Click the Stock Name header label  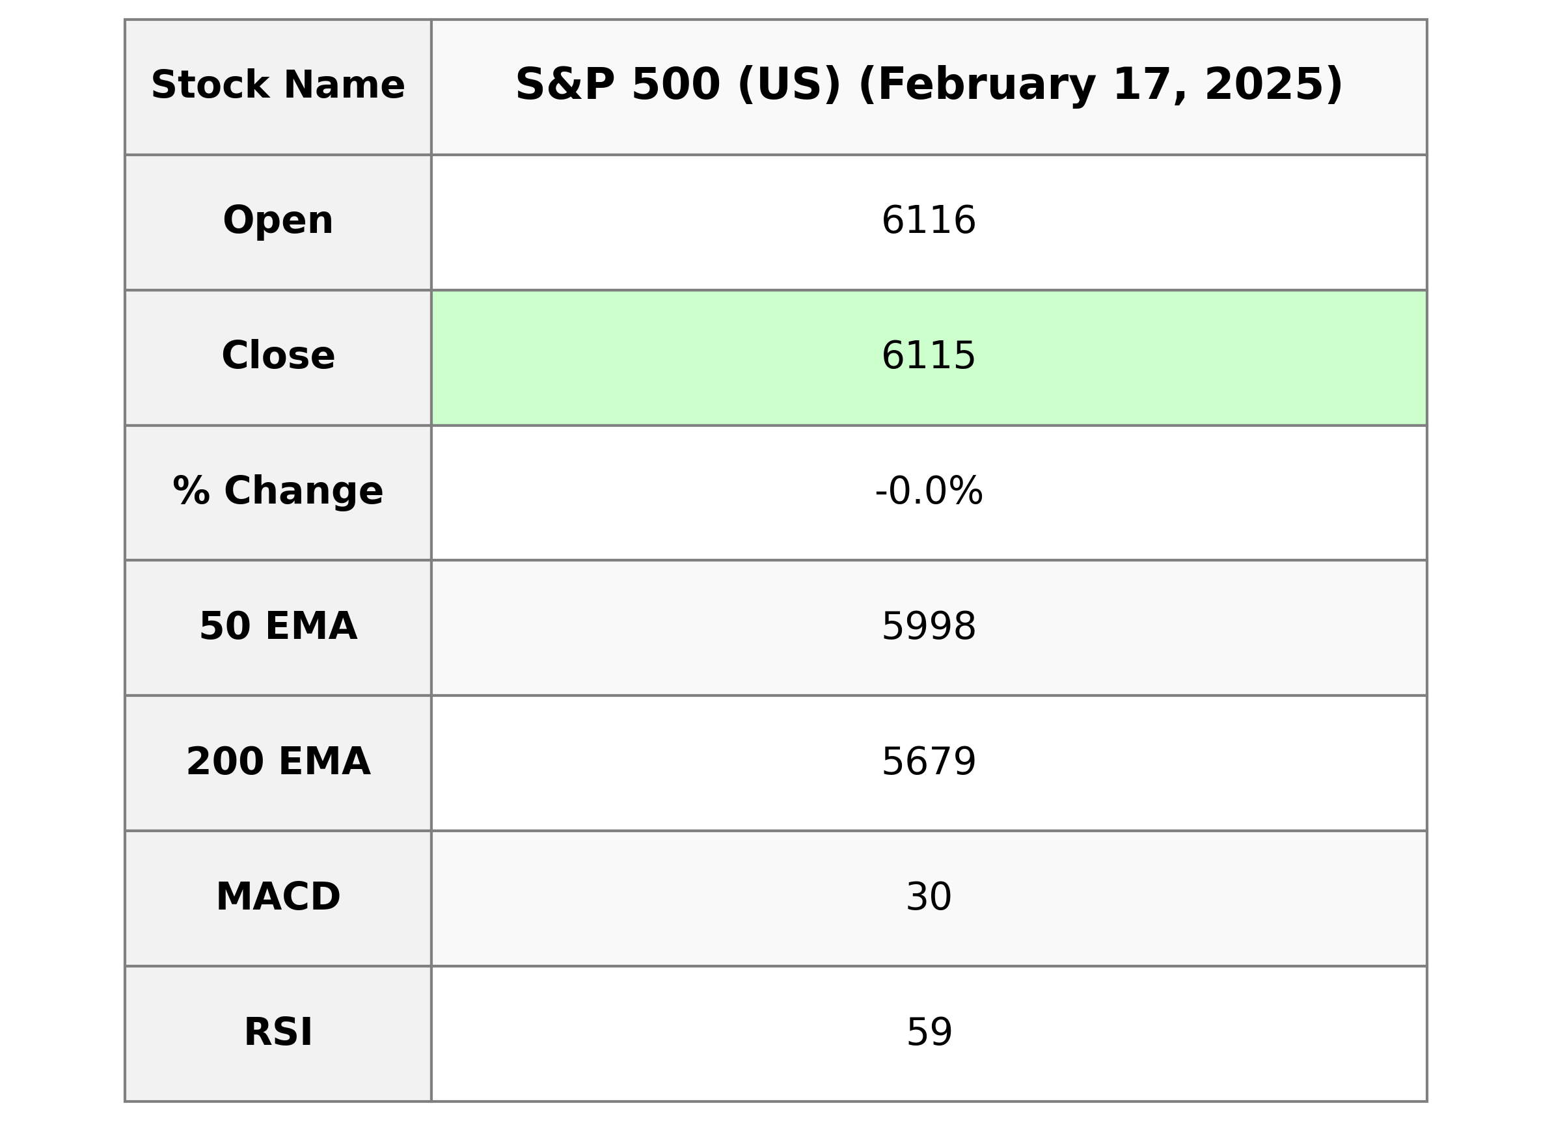(278, 85)
